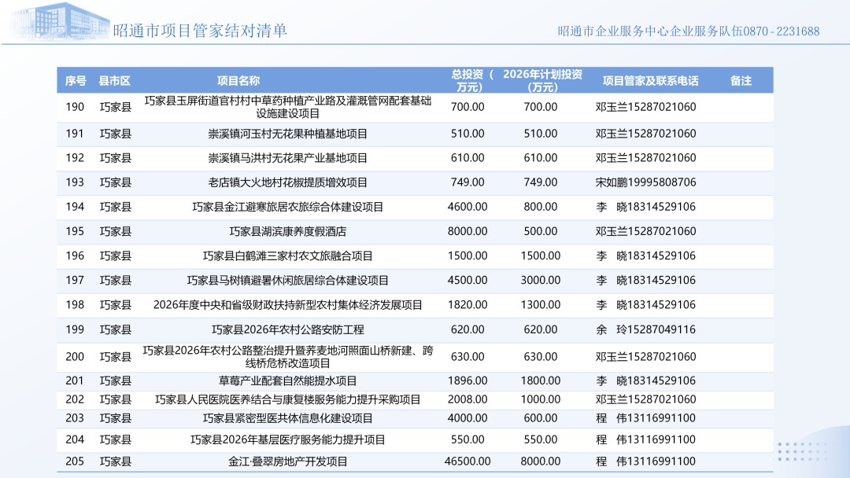Click total investment 8000.00 in row 195
Screen dimensions: 850x478
coord(468,231)
